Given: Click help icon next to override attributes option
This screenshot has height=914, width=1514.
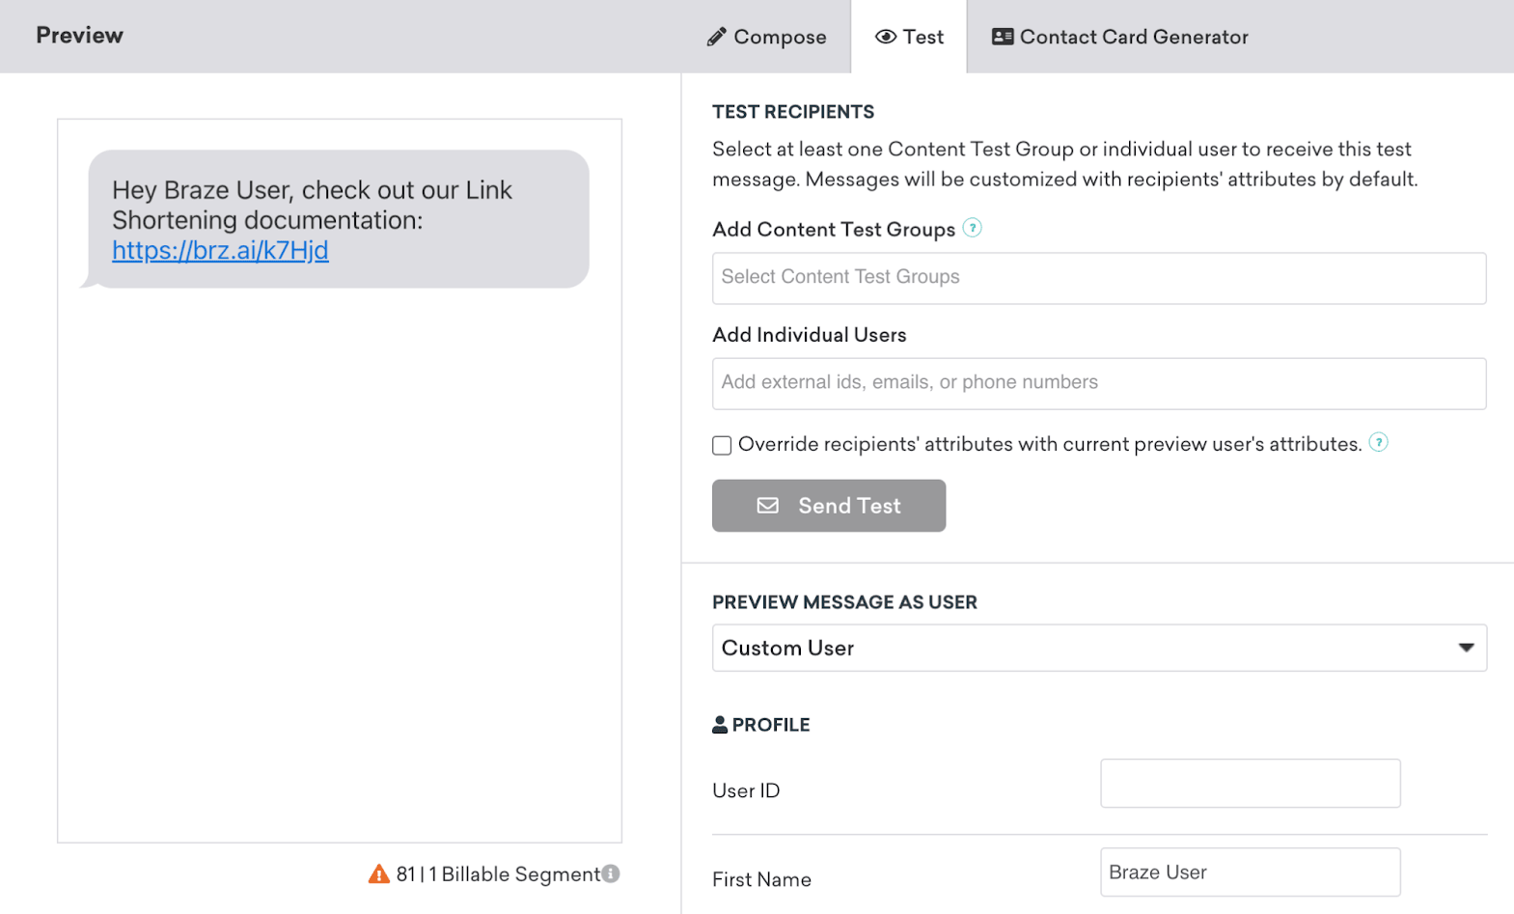Looking at the screenshot, I should pyautogui.click(x=1379, y=442).
